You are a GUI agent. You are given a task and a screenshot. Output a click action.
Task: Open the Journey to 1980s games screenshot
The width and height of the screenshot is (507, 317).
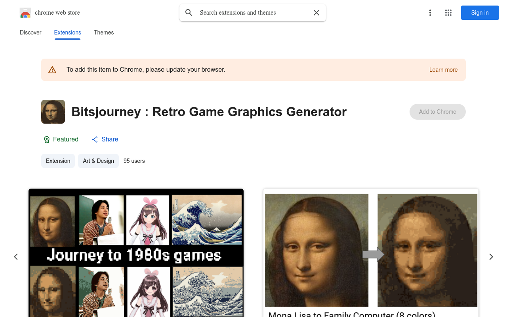(x=136, y=253)
